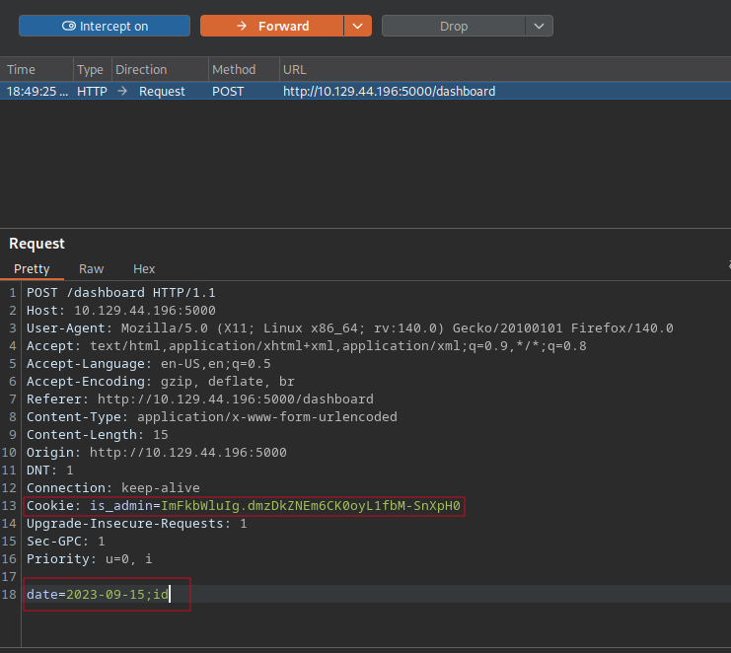731x653 pixels.
Task: Click the Host header line
Action: coord(120,311)
